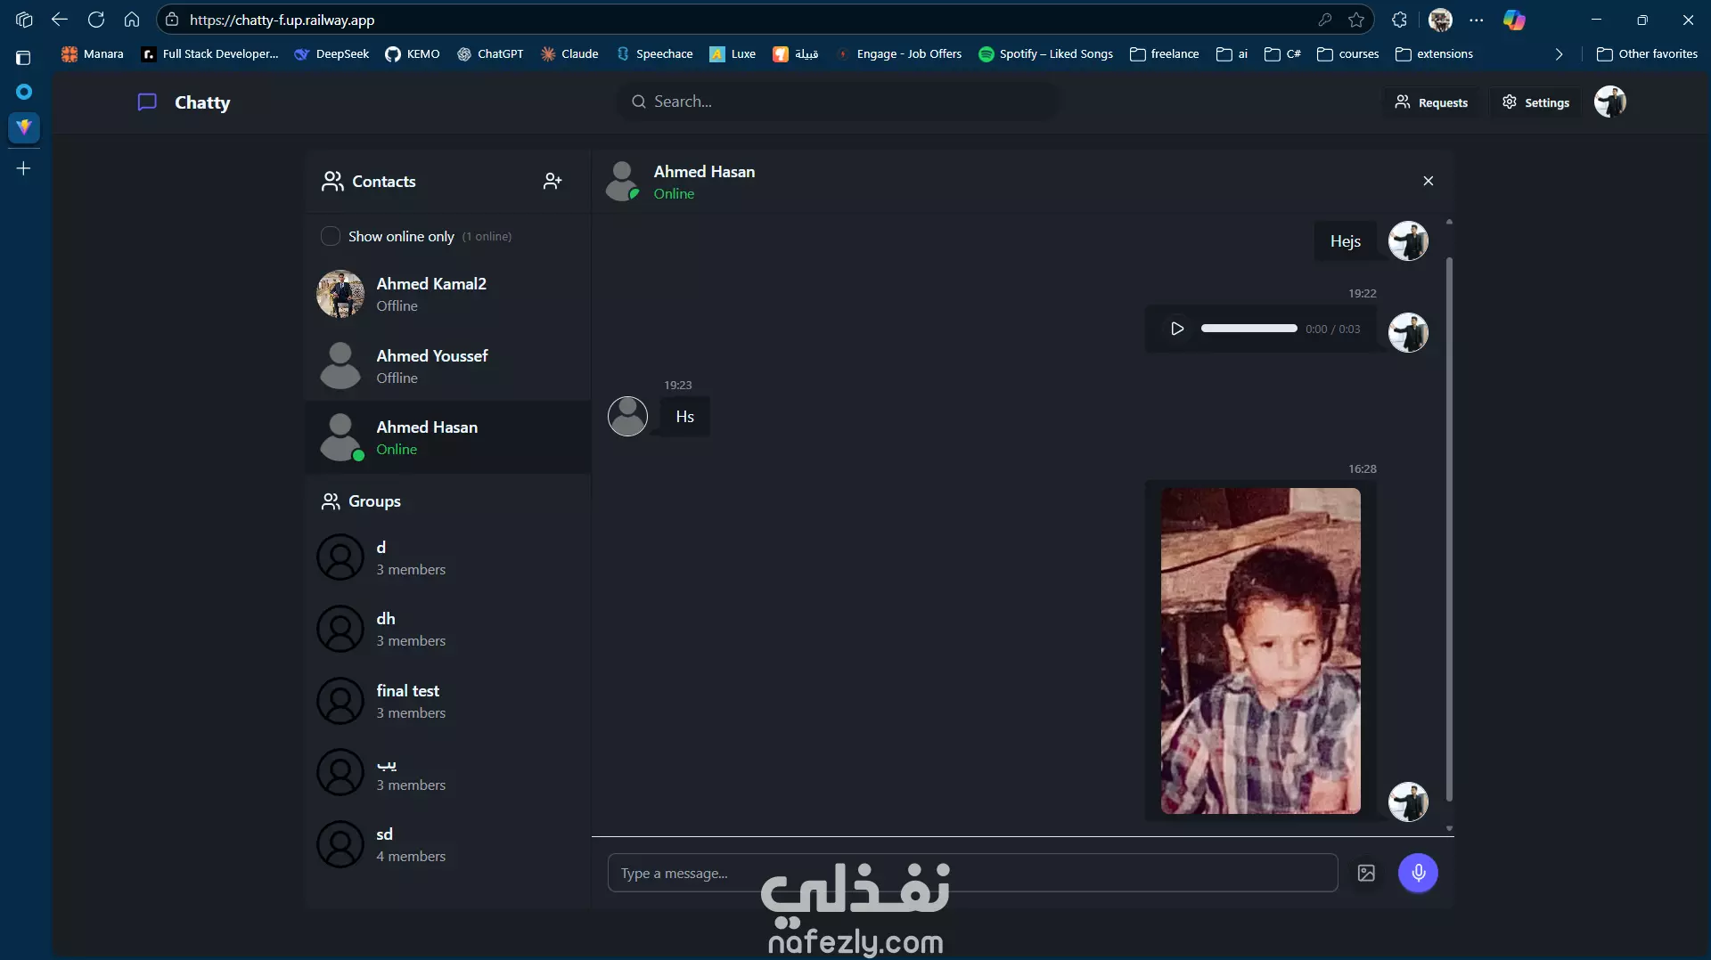The width and height of the screenshot is (1711, 960).
Task: Expand the courses bookmarks folder
Action: 1347,54
